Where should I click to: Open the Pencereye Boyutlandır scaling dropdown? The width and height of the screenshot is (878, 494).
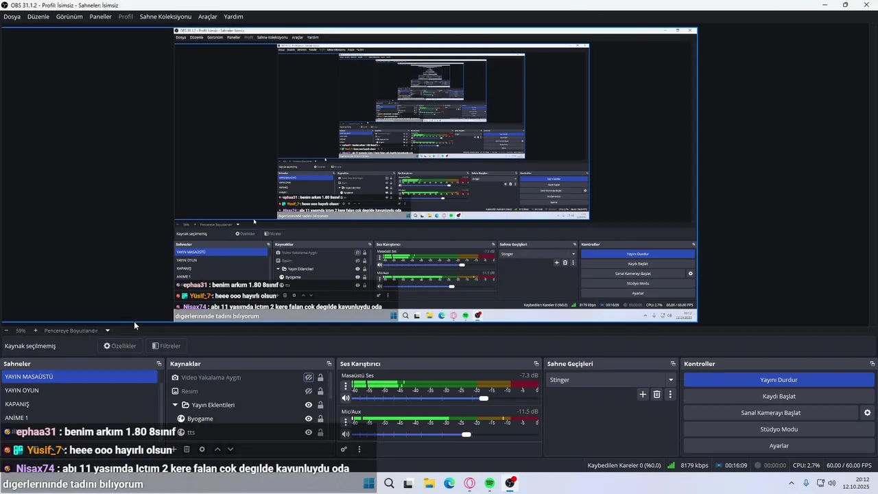107,331
